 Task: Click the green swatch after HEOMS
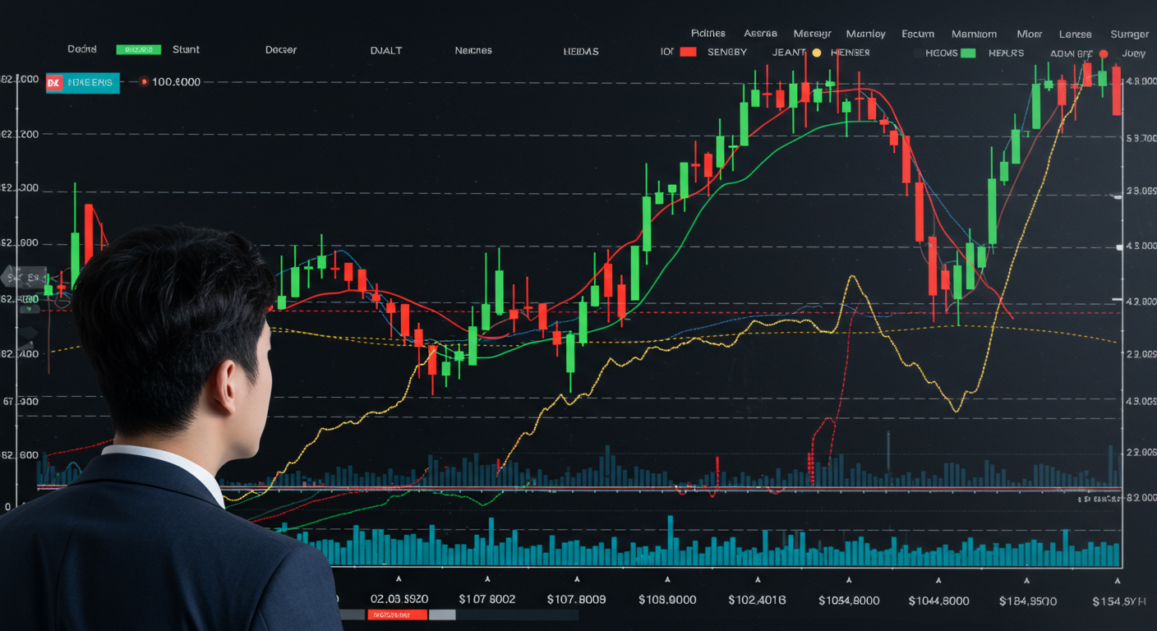969,53
